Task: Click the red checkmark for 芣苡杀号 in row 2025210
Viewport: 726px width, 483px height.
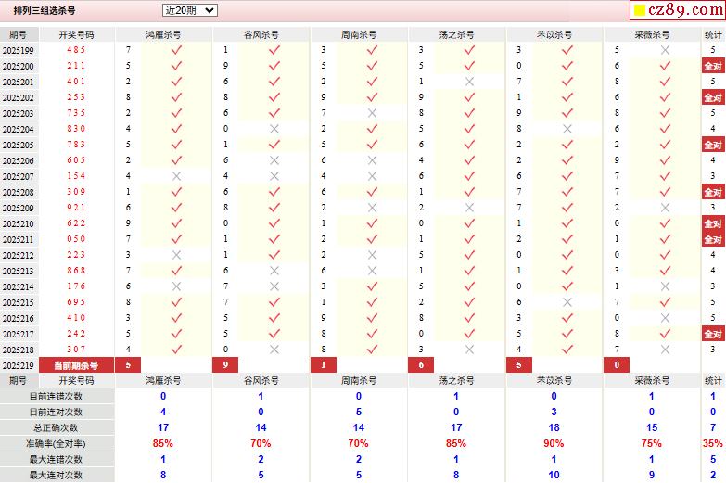Action: (567, 223)
